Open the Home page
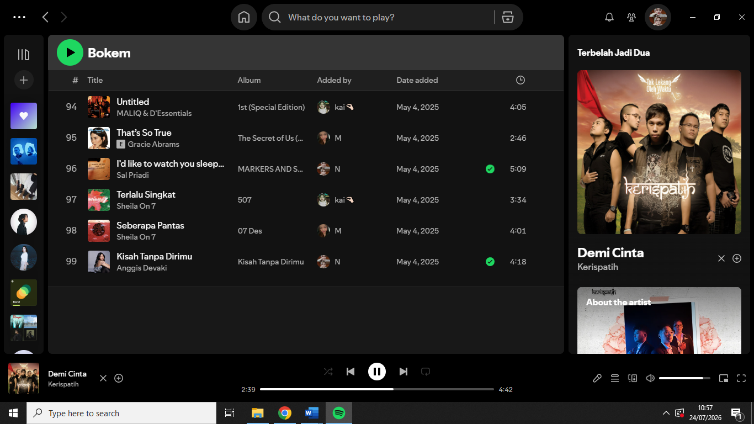Viewport: 754px width, 424px height. click(244, 17)
